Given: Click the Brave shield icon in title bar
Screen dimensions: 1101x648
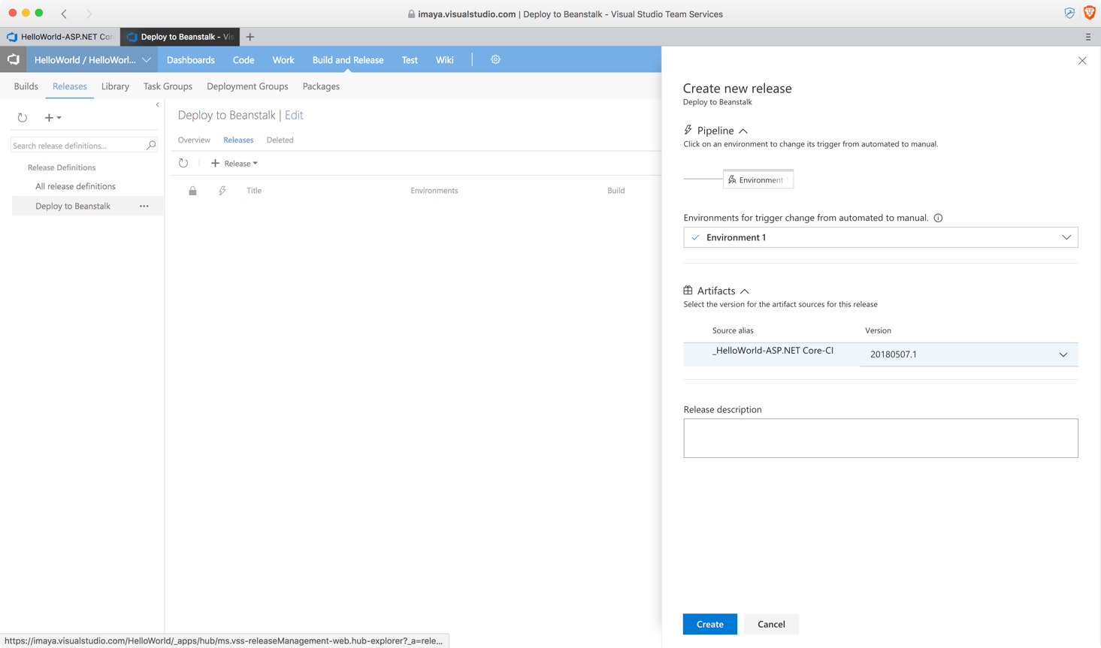Looking at the screenshot, I should [1089, 14].
